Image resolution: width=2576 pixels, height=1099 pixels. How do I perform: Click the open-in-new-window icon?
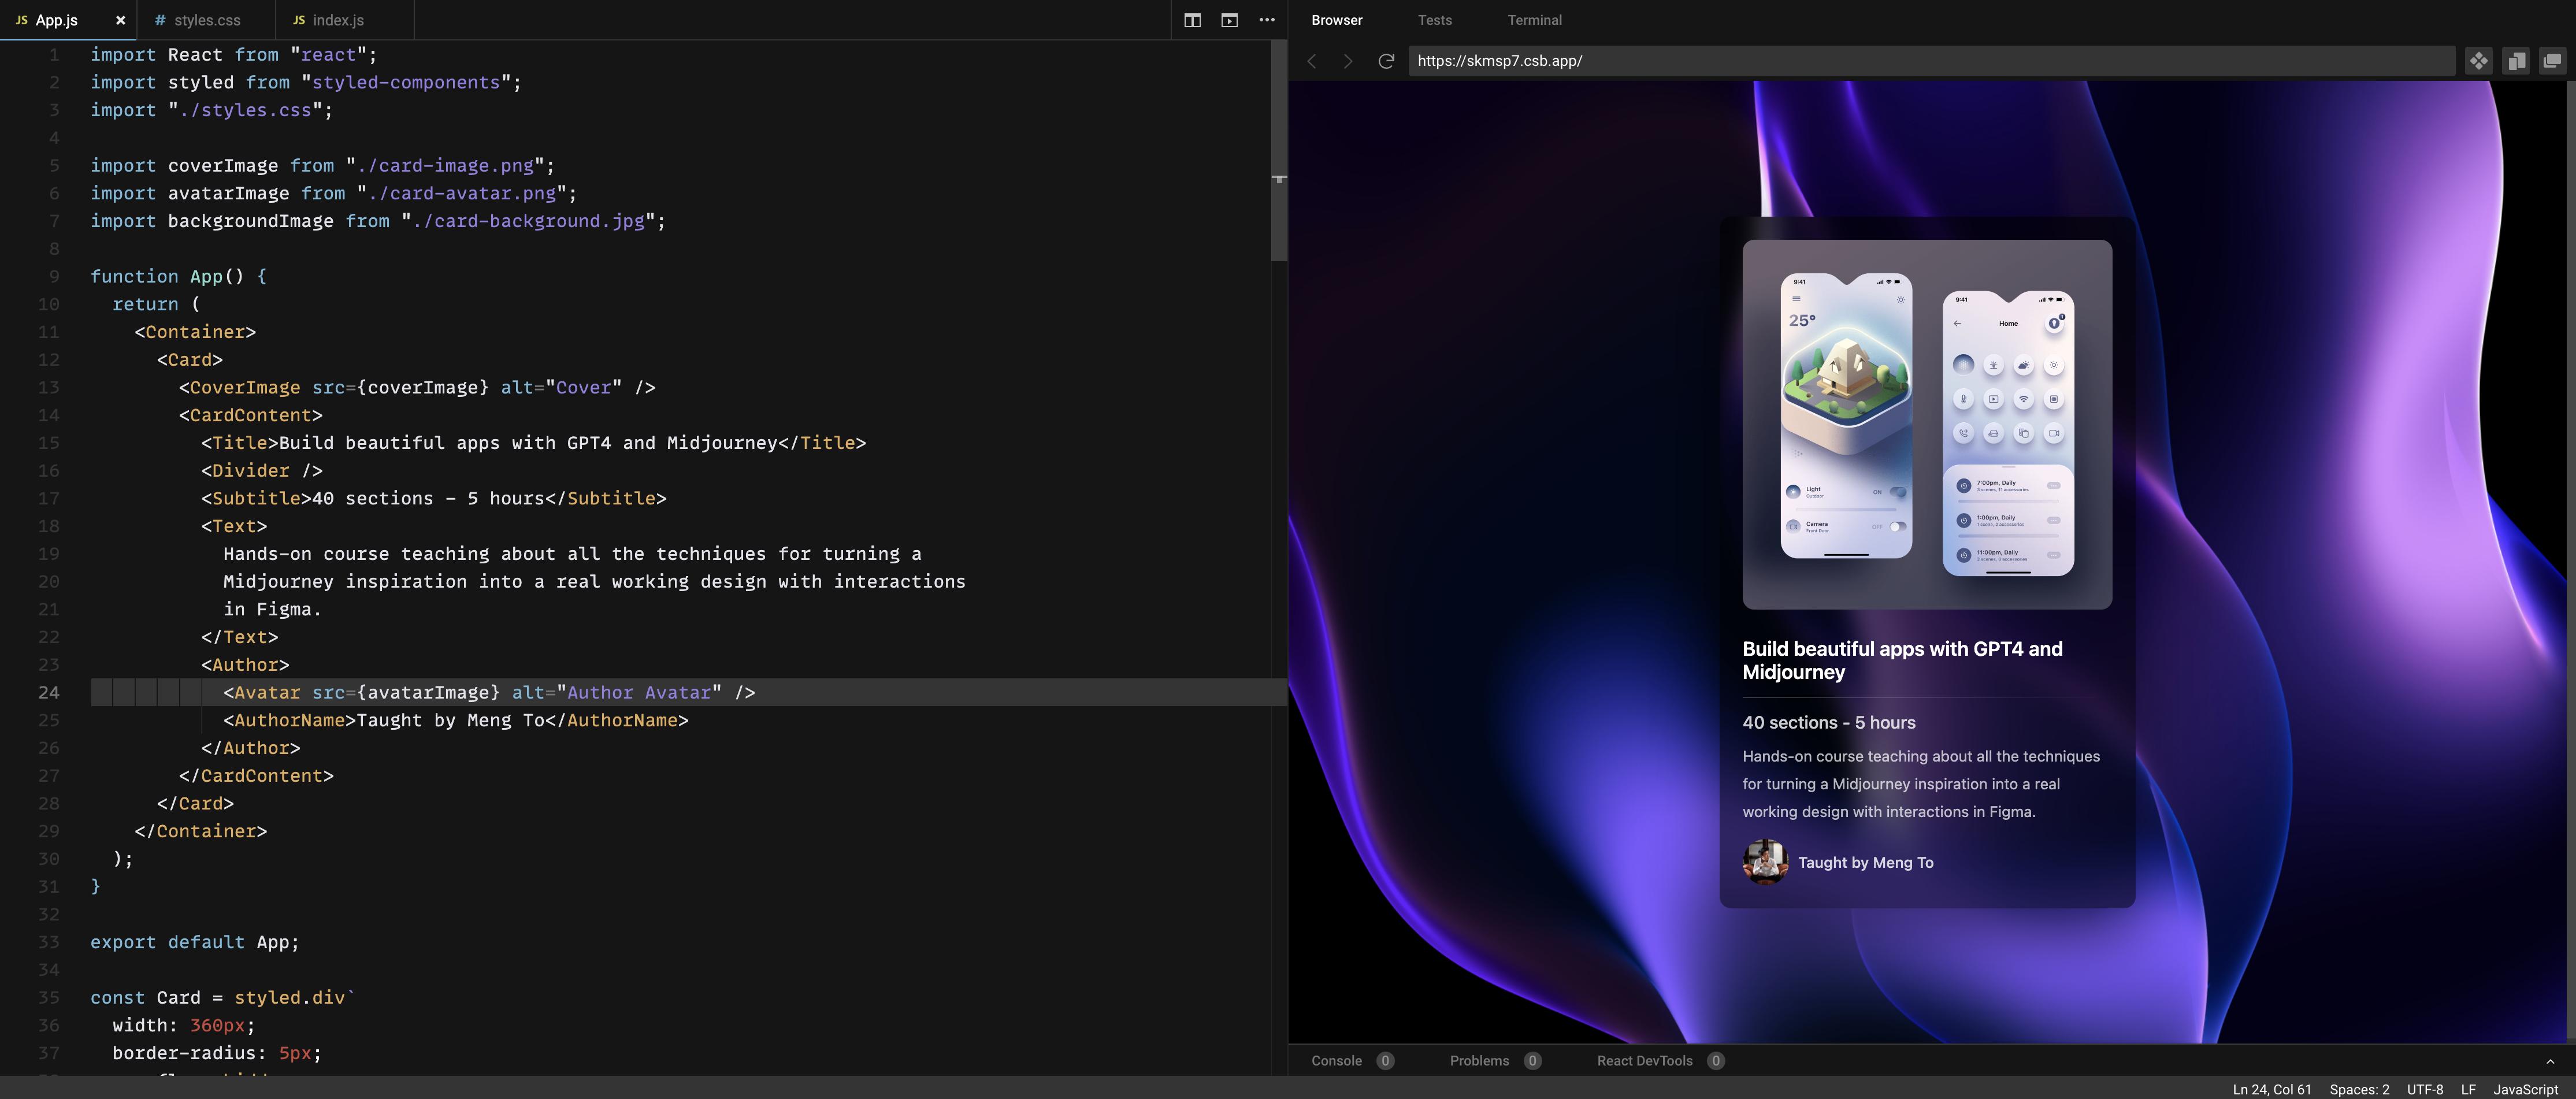tap(2552, 61)
